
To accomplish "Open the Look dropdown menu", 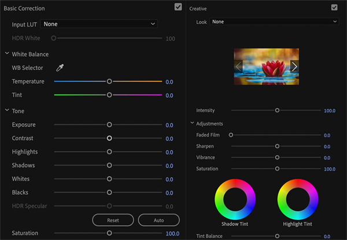I will click(x=274, y=22).
